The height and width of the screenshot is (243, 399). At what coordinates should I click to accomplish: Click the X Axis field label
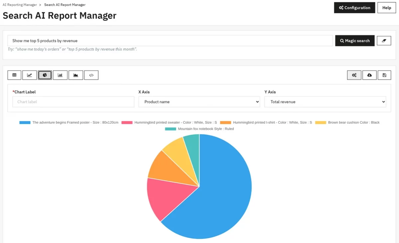[144, 92]
